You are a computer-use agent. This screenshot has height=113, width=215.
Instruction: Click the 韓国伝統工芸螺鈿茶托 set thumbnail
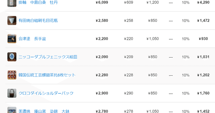click(12, 75)
